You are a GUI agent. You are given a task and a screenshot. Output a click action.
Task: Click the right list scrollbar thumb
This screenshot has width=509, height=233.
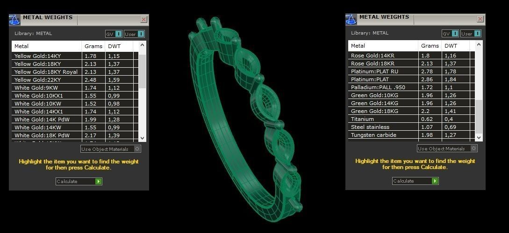pos(479,117)
